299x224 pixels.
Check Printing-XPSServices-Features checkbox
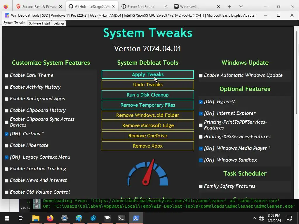[x=201, y=137]
